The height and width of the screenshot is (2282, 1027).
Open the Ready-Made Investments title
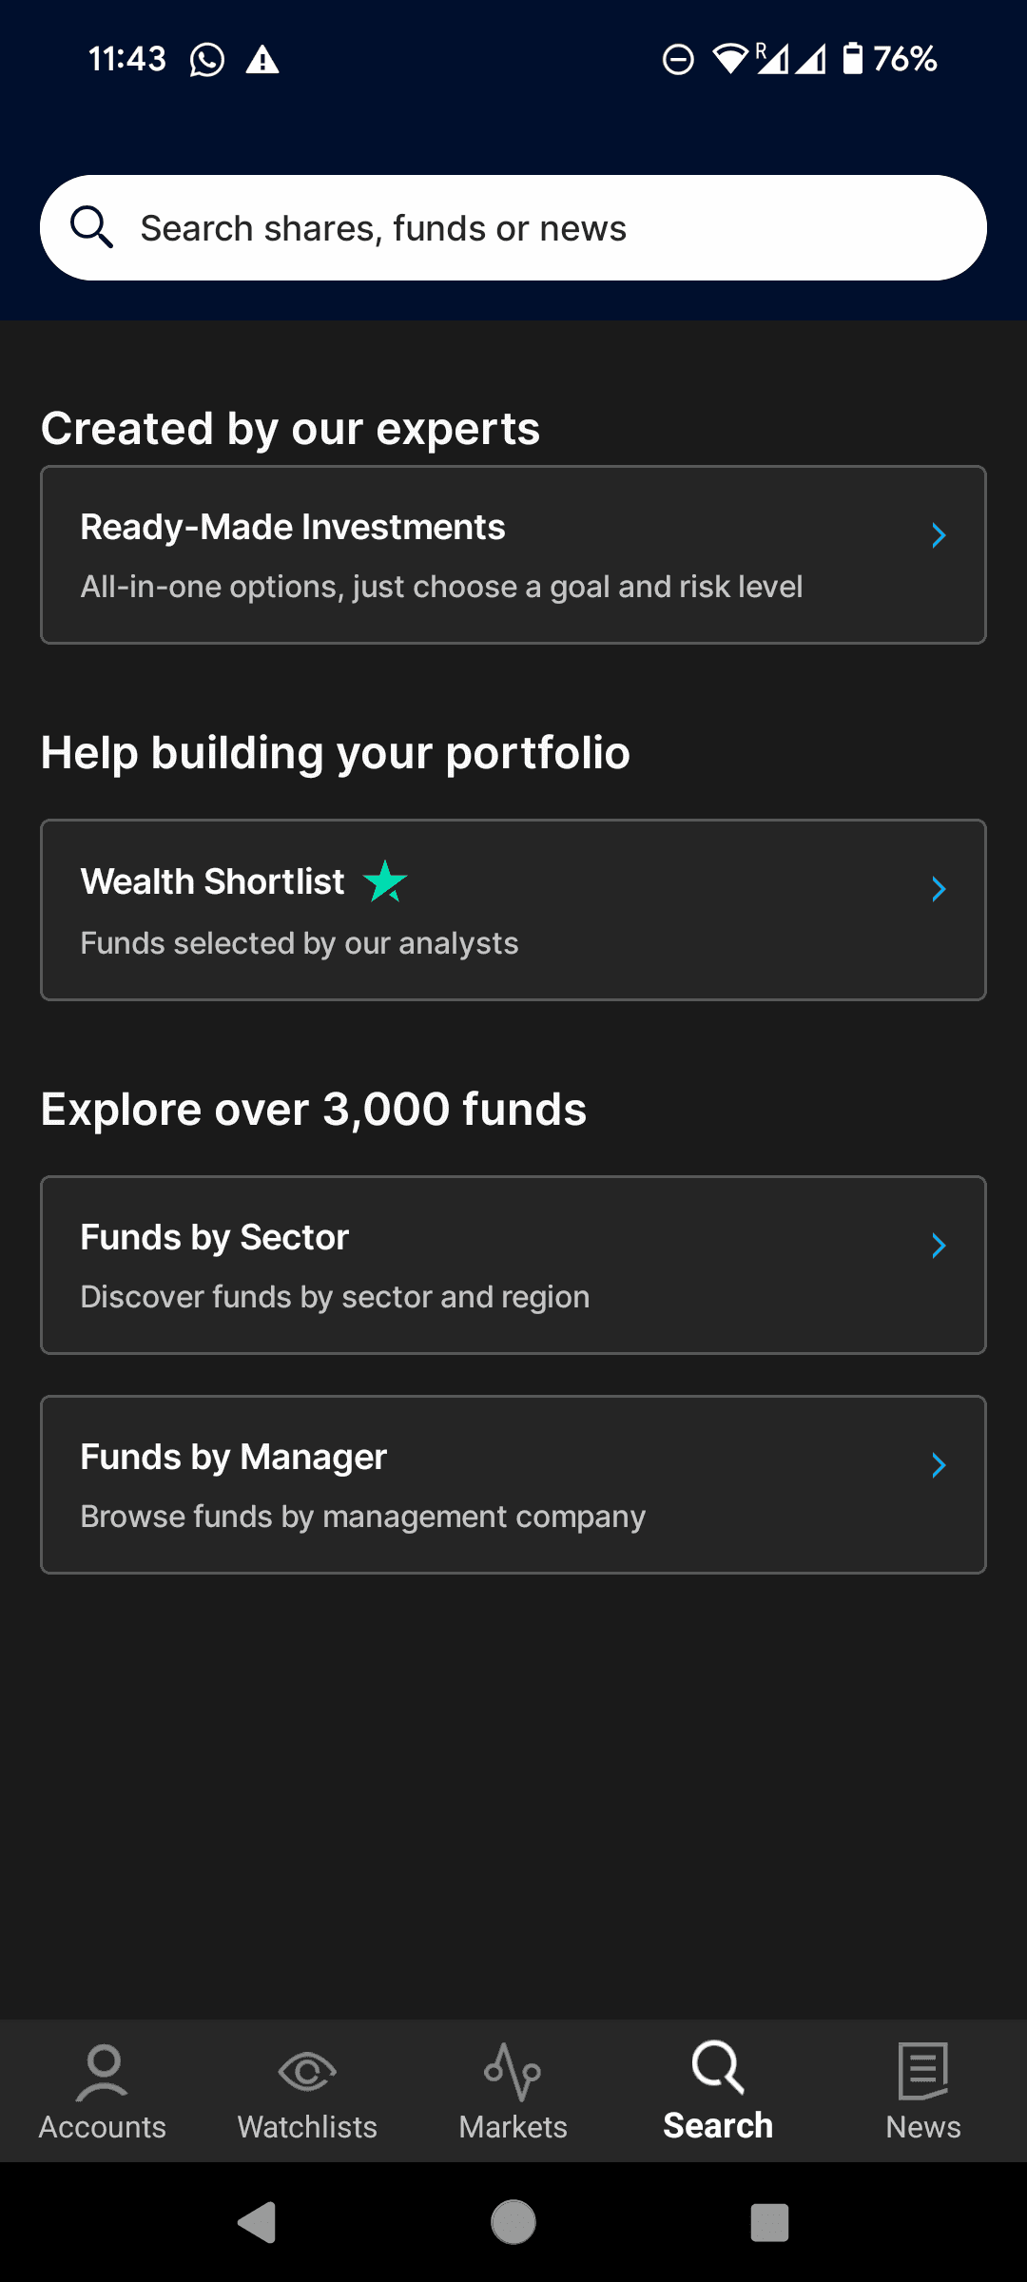pos(293,528)
